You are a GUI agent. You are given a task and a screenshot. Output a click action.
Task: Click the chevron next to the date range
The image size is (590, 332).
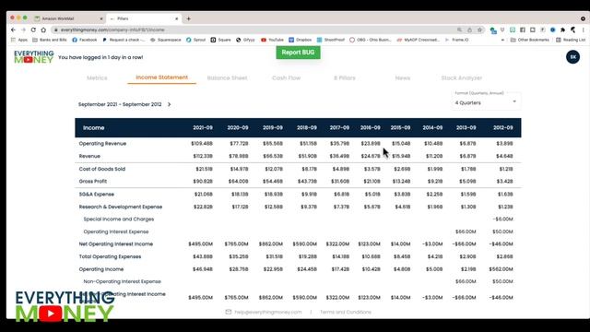pyautogui.click(x=169, y=104)
